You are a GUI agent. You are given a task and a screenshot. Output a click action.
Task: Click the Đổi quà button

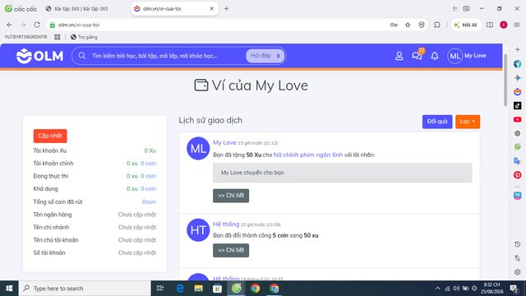[437, 122]
